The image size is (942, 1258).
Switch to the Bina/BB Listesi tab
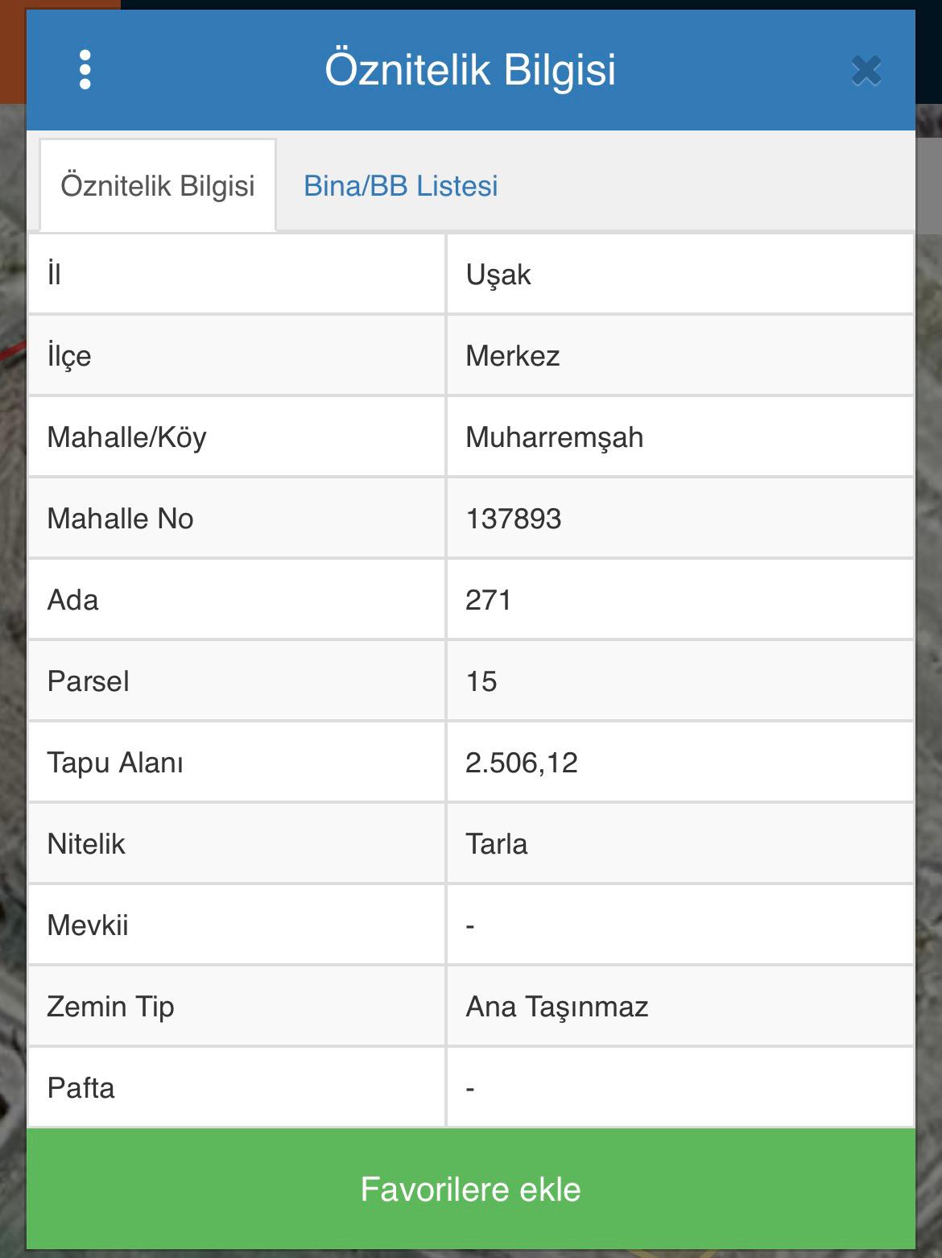tap(401, 186)
